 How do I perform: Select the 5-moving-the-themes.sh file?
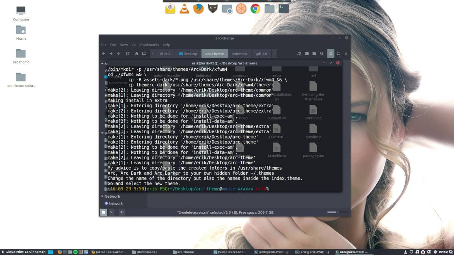313,91
